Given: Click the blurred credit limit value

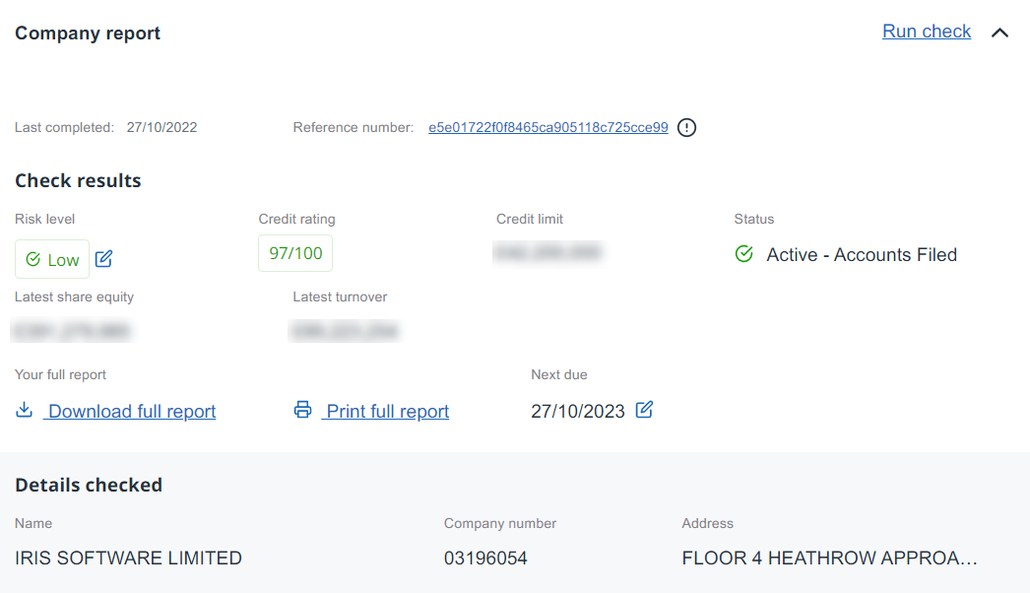Looking at the screenshot, I should pyautogui.click(x=548, y=253).
